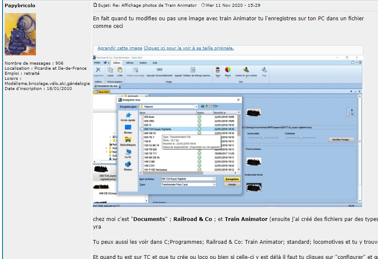Image resolution: width=378 pixels, height=259 pixels.
Task: Click the back arrow icon in save dialog
Action: [x=202, y=106]
